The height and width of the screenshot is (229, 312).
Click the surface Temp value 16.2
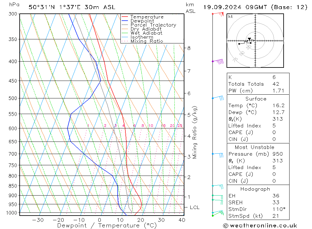279,105
